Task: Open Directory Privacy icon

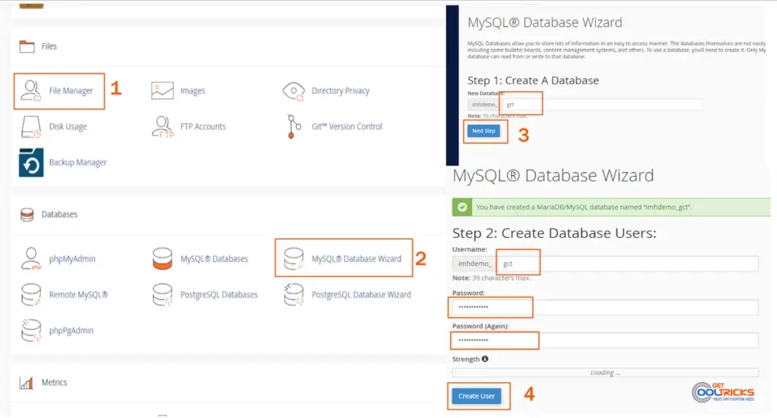Action: click(x=294, y=91)
